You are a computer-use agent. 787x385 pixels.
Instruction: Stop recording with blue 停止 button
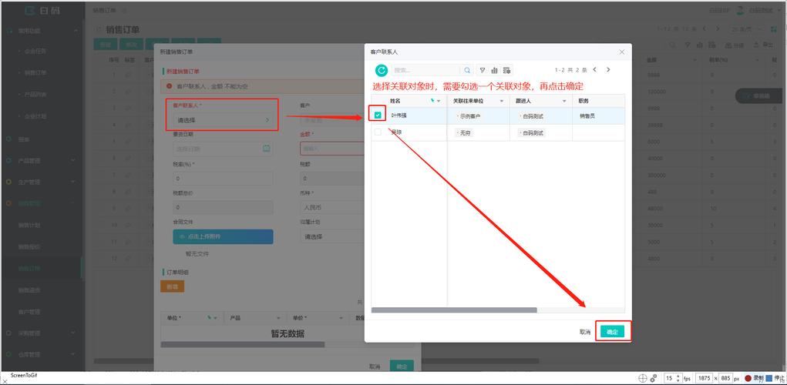775,379
